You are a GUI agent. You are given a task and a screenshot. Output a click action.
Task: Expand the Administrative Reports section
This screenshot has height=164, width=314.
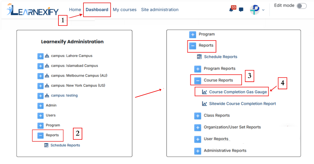198,151
